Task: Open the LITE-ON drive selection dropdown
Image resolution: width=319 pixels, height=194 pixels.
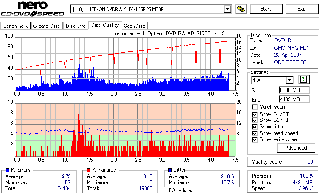Action: coord(227,9)
